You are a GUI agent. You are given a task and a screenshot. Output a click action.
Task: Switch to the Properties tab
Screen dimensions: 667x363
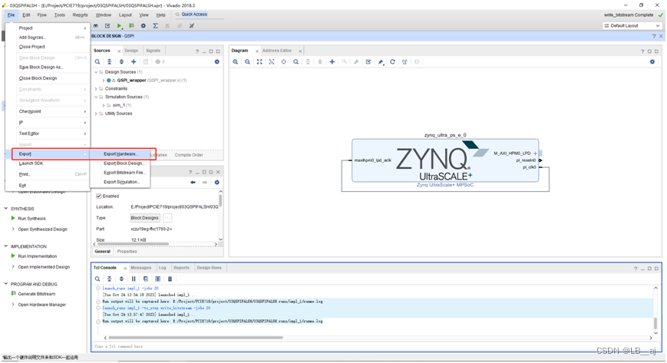click(127, 252)
